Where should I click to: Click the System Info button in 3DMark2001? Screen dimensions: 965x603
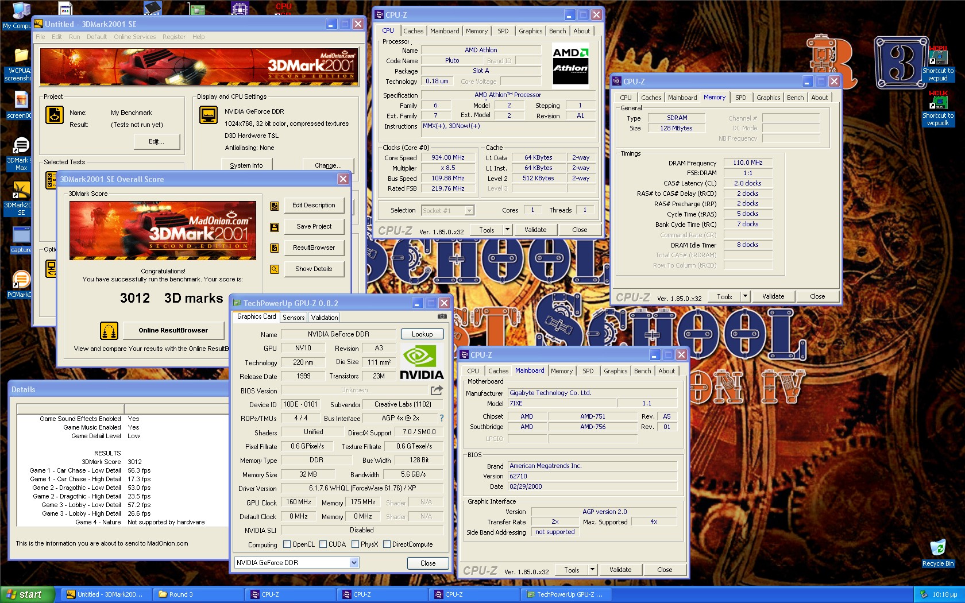tap(246, 165)
